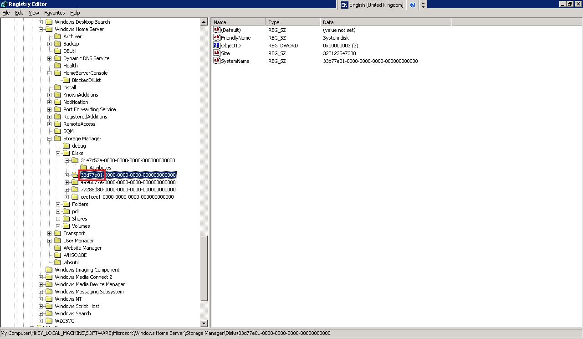Image resolution: width=583 pixels, height=339 pixels.
Task: Select the install folder icon
Action: [x=57, y=87]
